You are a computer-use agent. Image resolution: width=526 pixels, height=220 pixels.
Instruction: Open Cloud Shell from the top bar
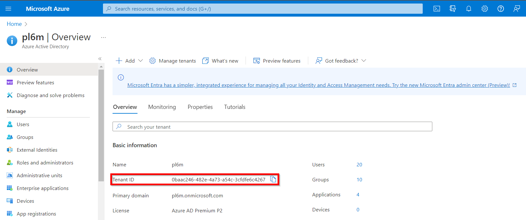(437, 9)
